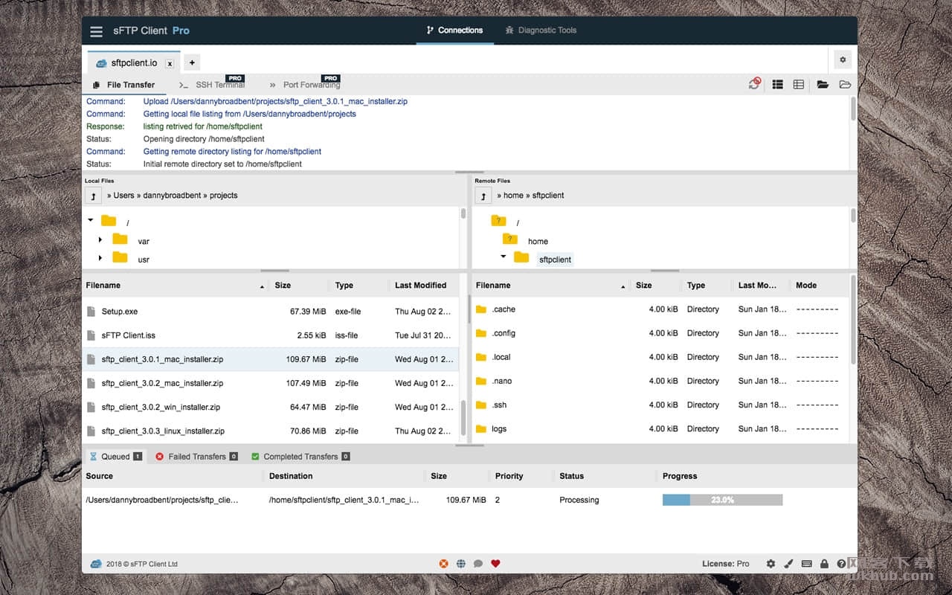Show the Queued transfers tab
This screenshot has height=595, width=952.
(115, 457)
